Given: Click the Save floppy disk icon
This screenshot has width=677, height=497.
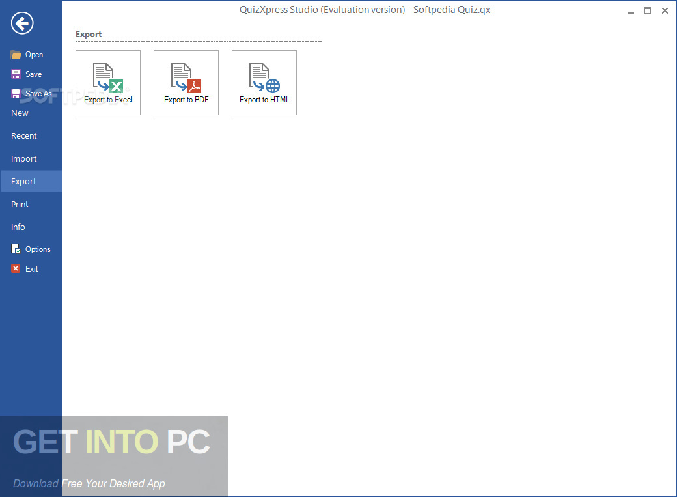Looking at the screenshot, I should point(16,74).
